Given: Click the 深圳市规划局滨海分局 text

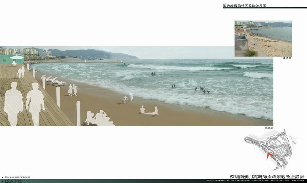Looking at the screenshot, I should click(x=17, y=177).
